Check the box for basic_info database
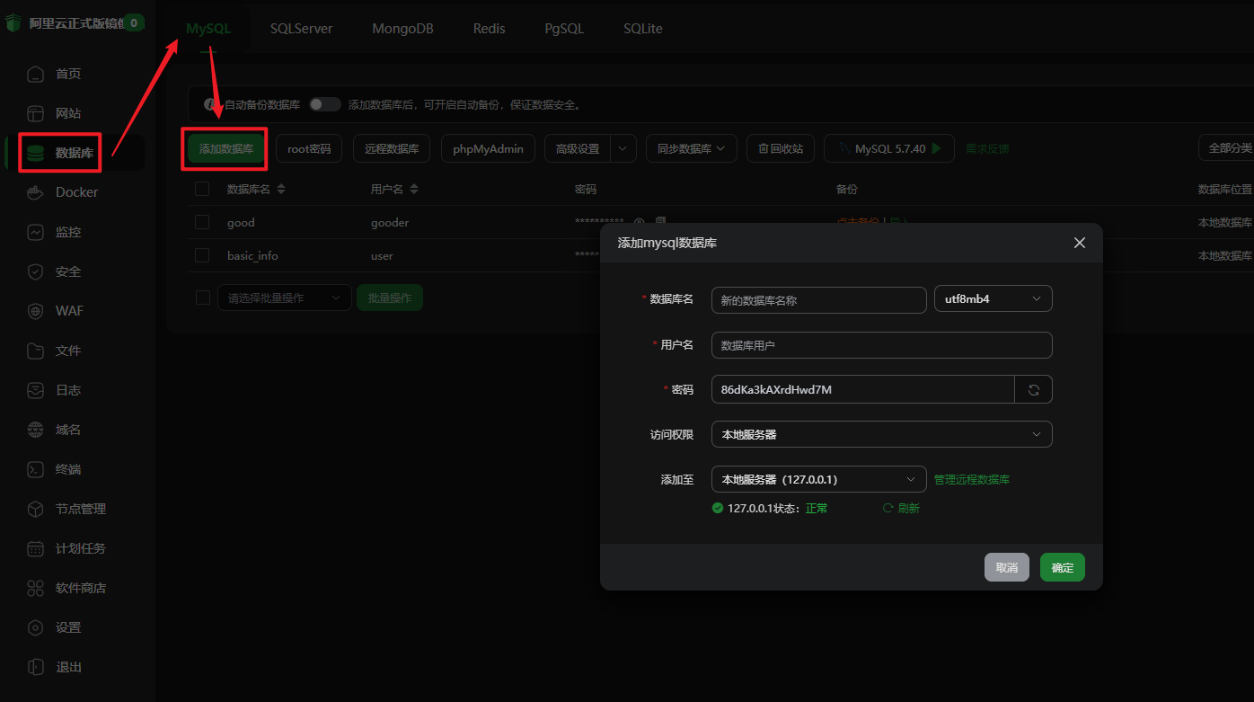This screenshot has width=1254, height=702. pyautogui.click(x=202, y=255)
